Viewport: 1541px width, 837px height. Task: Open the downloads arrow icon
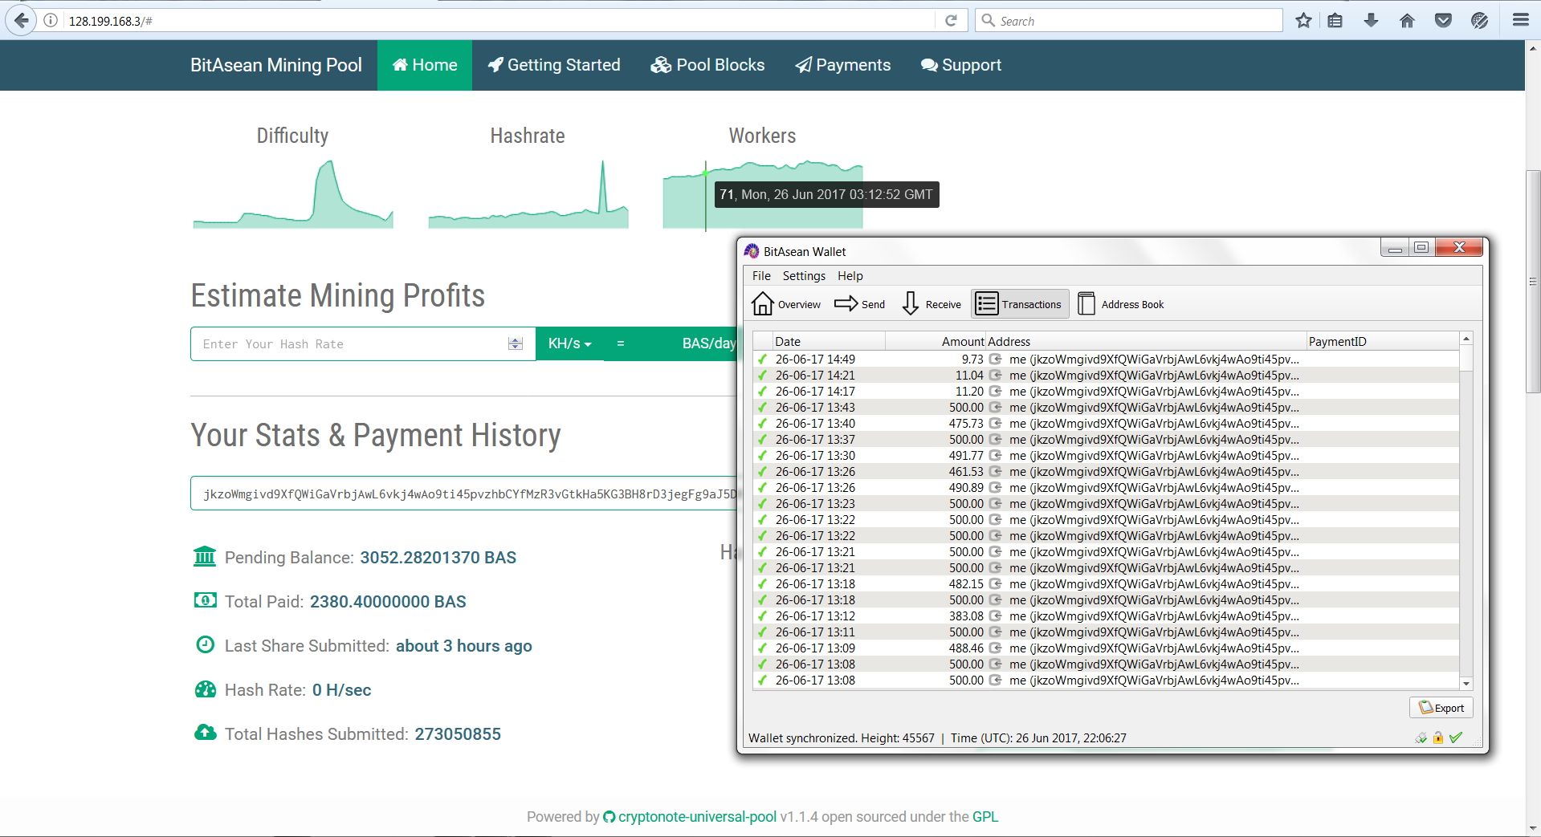pos(1371,21)
